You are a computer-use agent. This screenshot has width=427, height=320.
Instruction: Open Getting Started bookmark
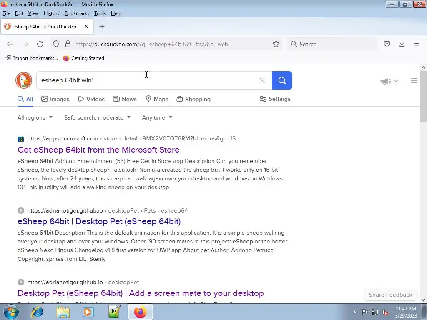point(83,58)
